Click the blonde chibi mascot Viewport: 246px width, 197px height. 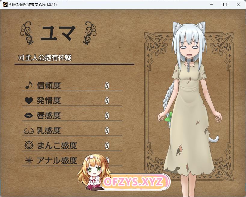click(x=91, y=173)
